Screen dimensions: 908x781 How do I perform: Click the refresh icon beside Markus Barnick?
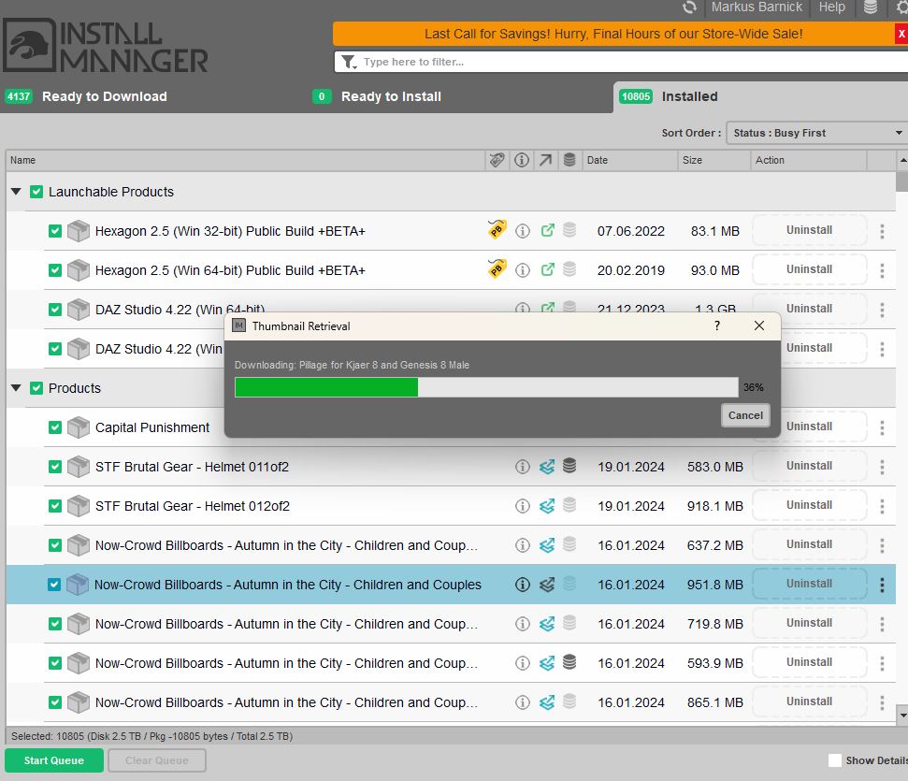689,7
